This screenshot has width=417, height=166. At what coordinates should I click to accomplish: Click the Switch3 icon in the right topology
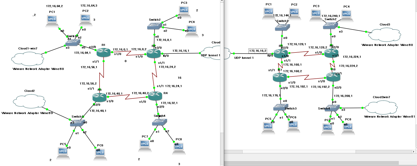(281, 107)
